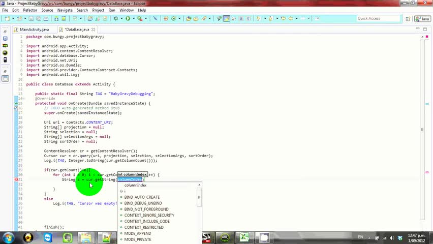Collapse the import block fold marker

pyautogui.click(x=24, y=46)
